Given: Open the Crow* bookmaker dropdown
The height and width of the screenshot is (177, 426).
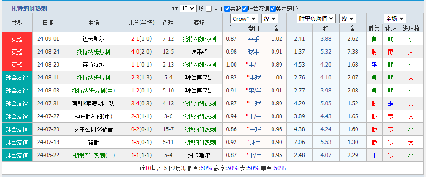Looking at the screenshot, I should [244, 18].
